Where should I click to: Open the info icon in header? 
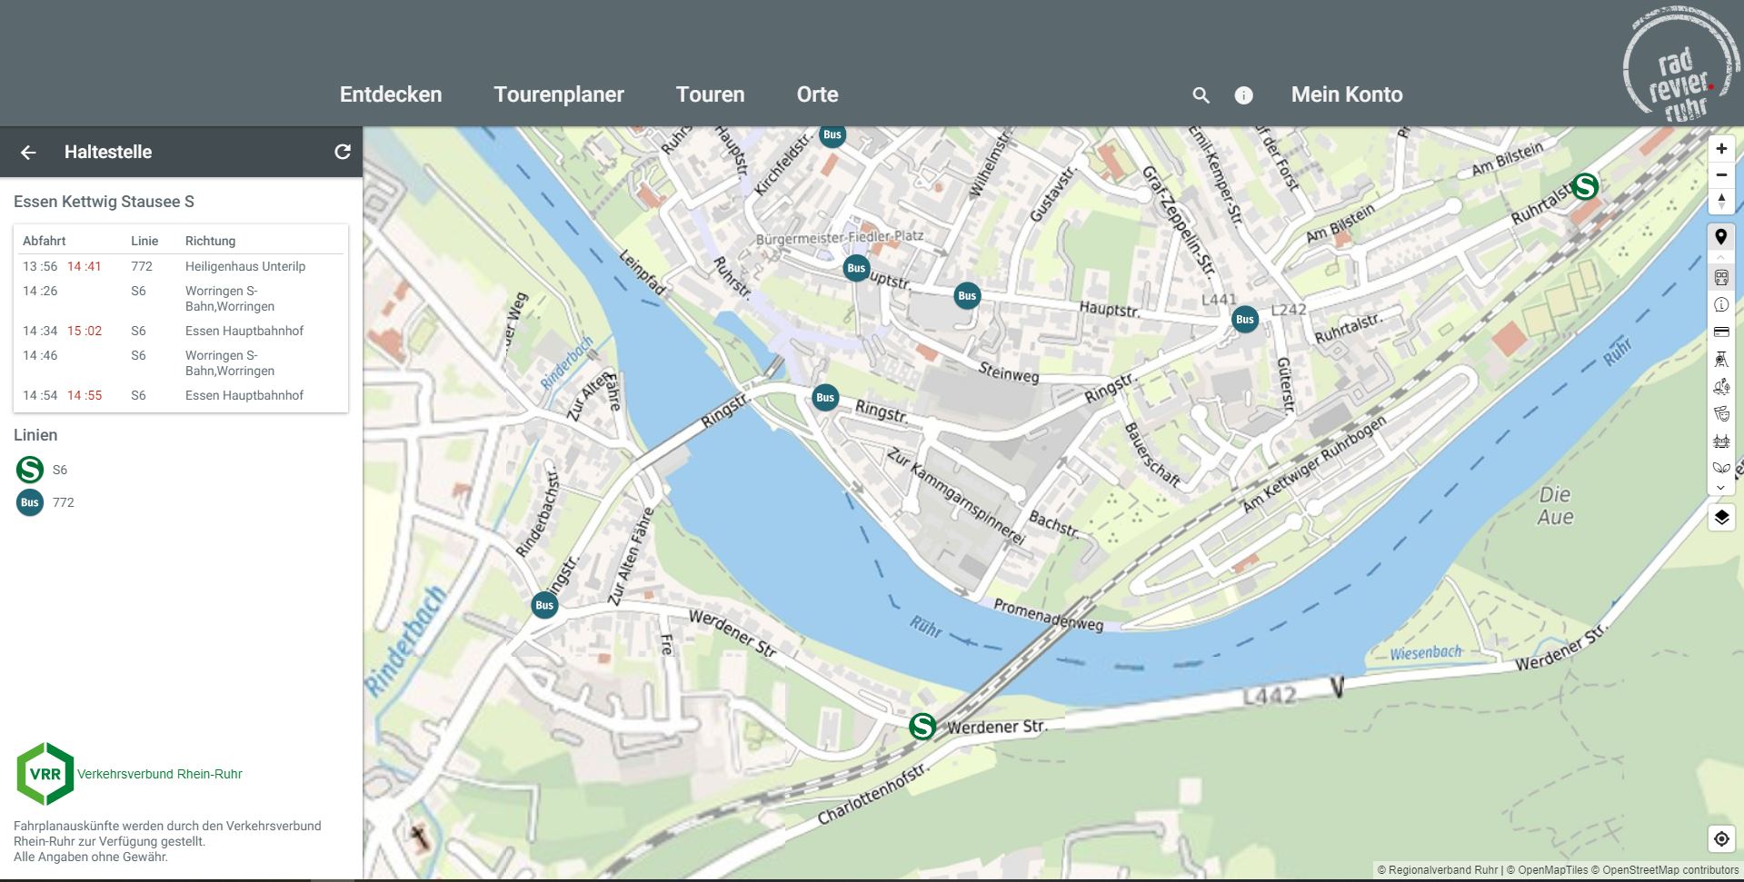point(1243,95)
